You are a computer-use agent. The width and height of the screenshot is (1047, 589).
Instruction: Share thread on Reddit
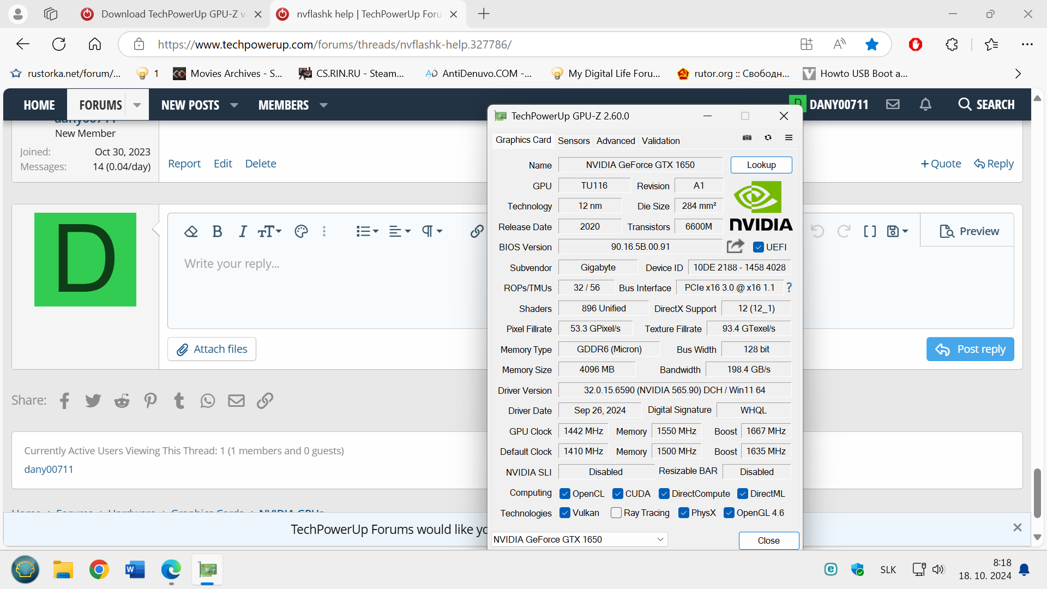(122, 401)
